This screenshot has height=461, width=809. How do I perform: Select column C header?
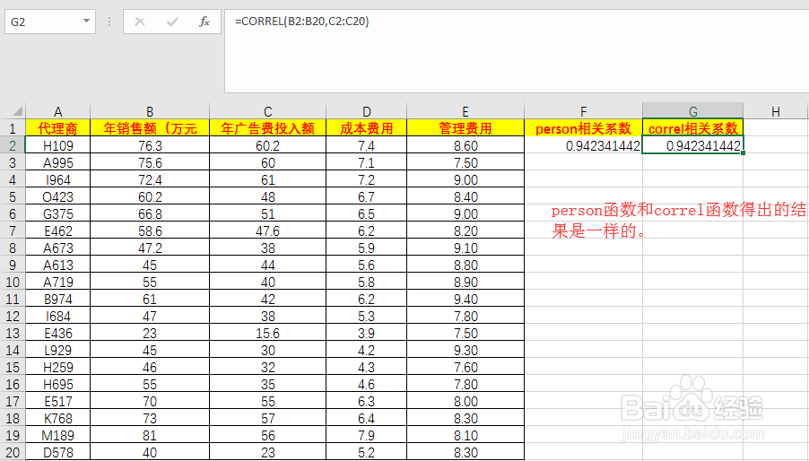pyautogui.click(x=268, y=111)
